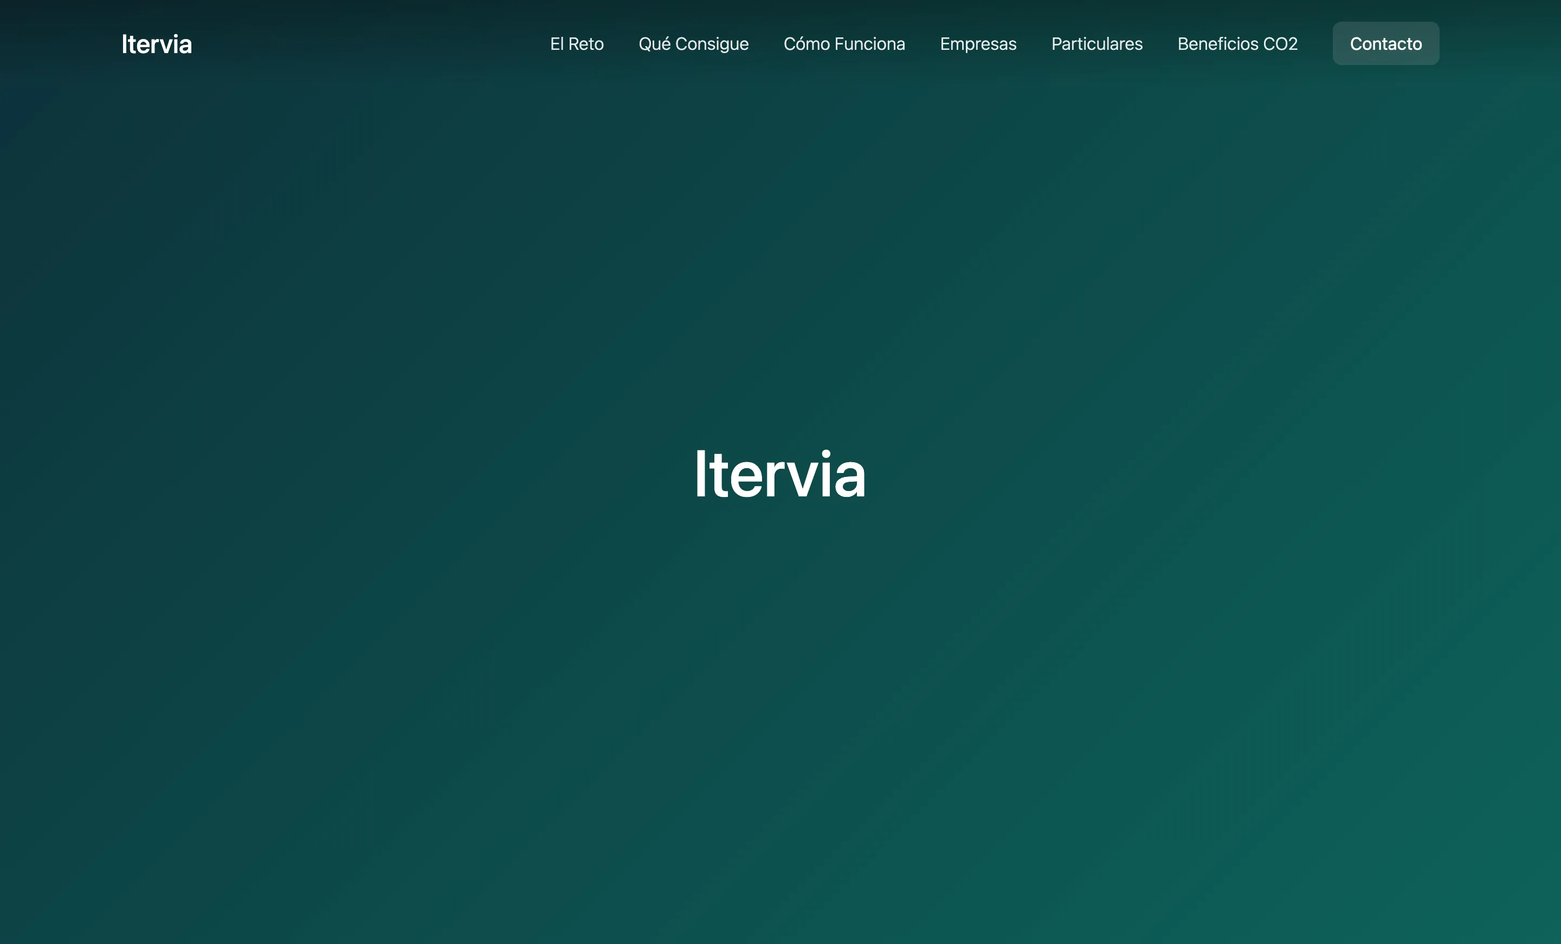Viewport: 1561px width, 944px height.
Task: Click Cómo Funciona in the header menu
Action: (x=844, y=43)
